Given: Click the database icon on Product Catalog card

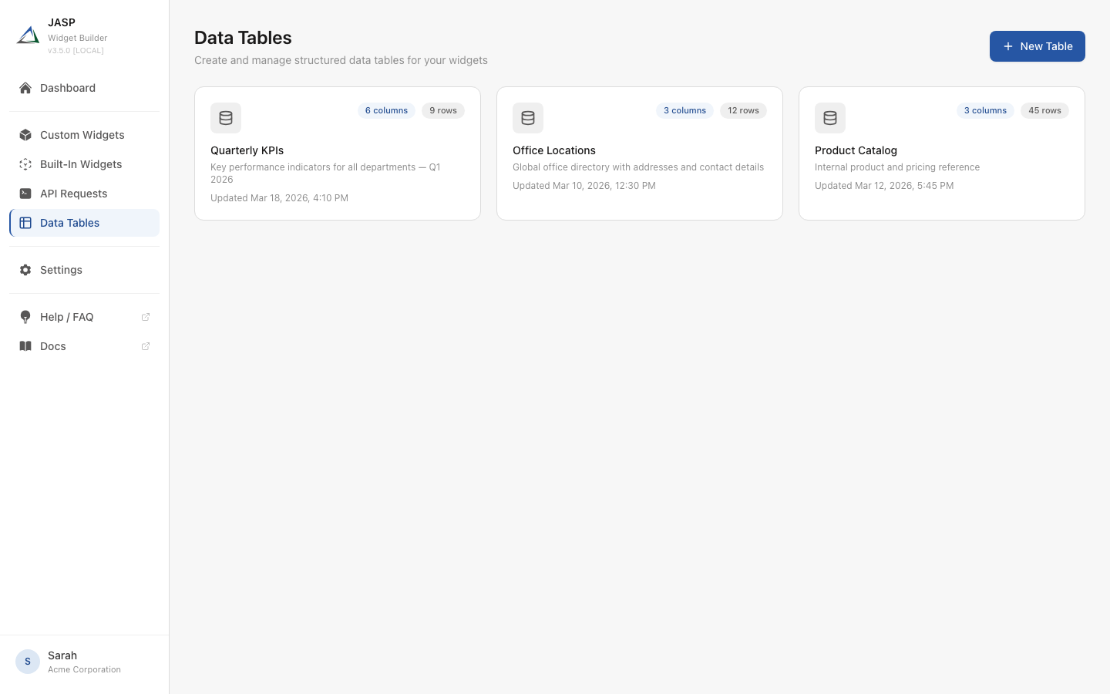Looking at the screenshot, I should (x=830, y=118).
